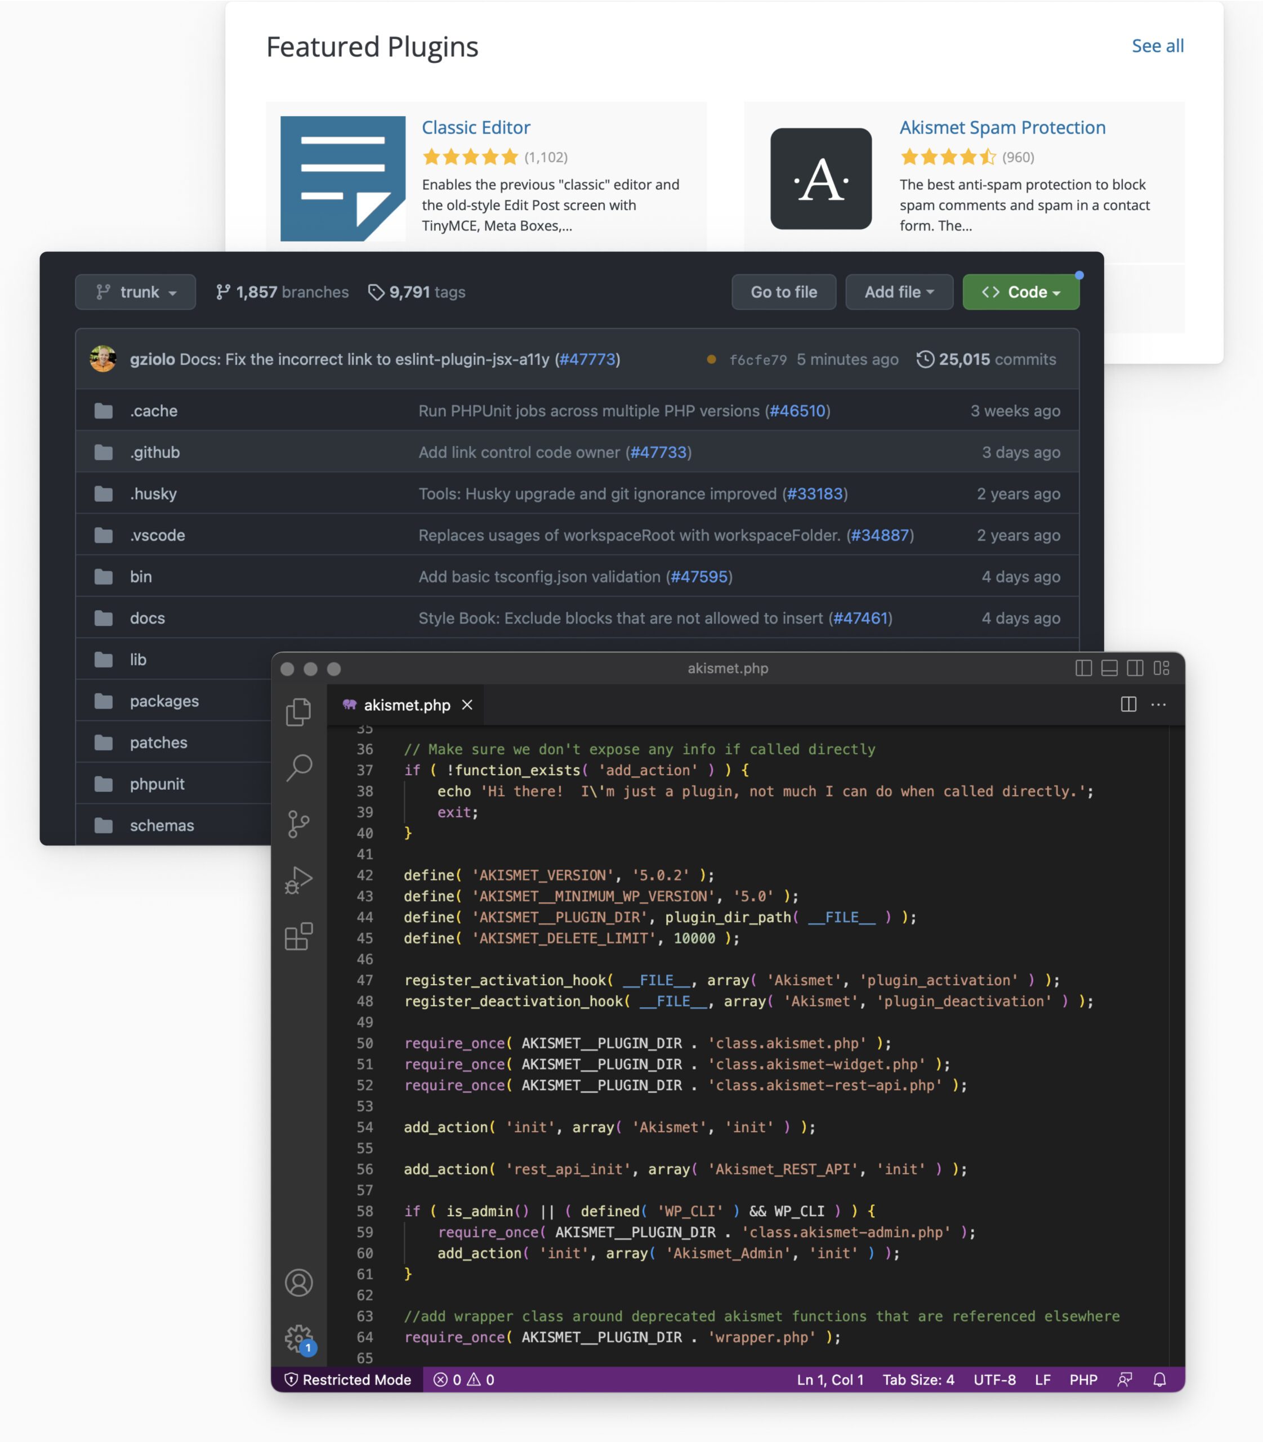This screenshot has height=1442, width=1263.
Task: Click Ln 1, Col 1 status item
Action: (829, 1379)
